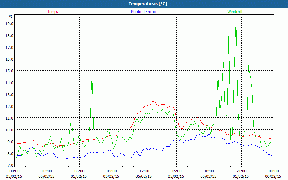Click the 18,0 y-axis value
The width and height of the screenshot is (288, 180).
coord(9,35)
